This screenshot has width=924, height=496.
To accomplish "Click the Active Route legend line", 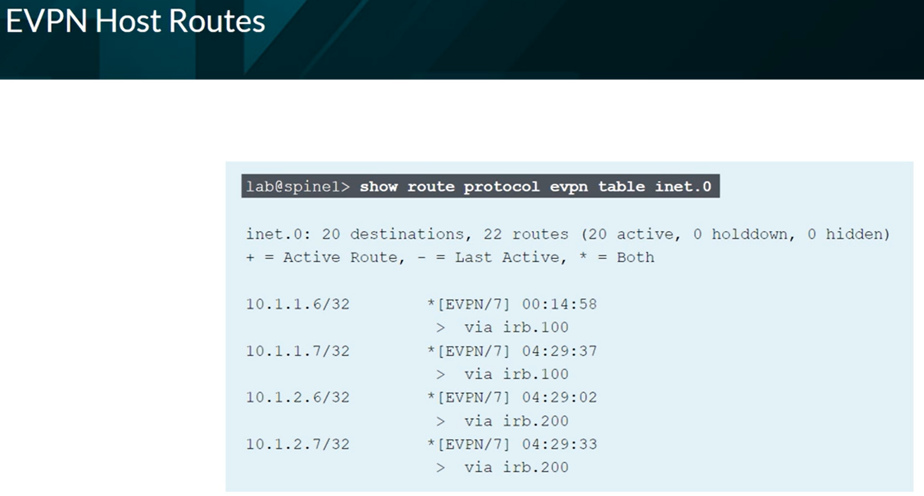I will [x=450, y=257].
